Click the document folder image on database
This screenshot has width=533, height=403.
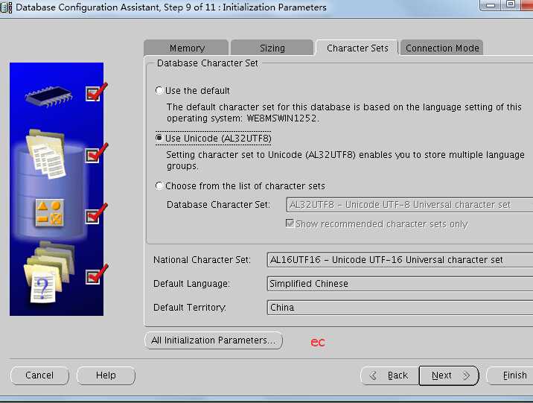tap(47, 153)
